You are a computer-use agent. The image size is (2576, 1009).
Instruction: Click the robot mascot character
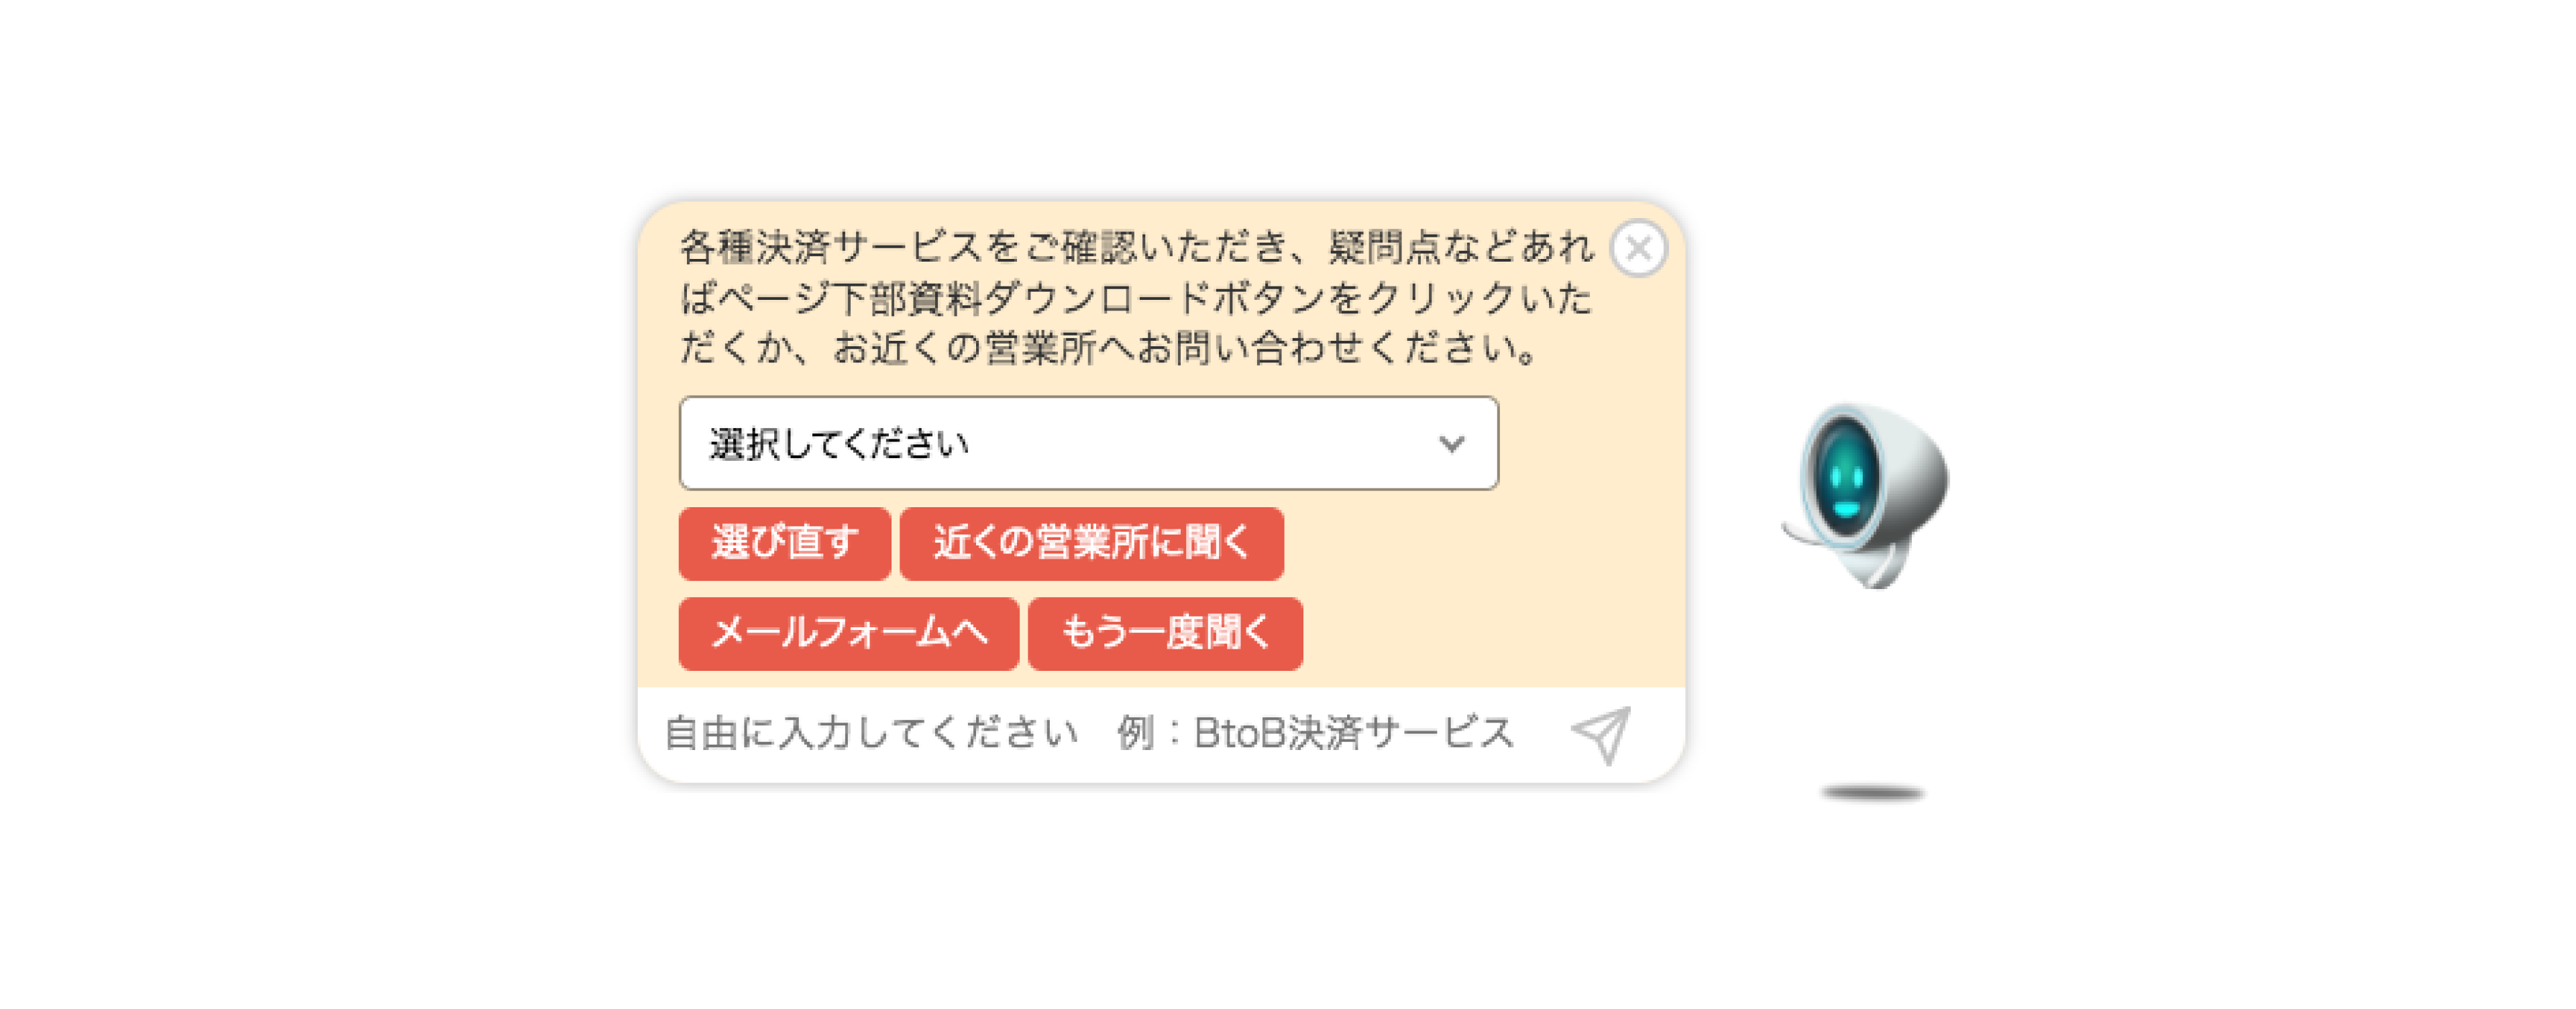click(x=1866, y=495)
